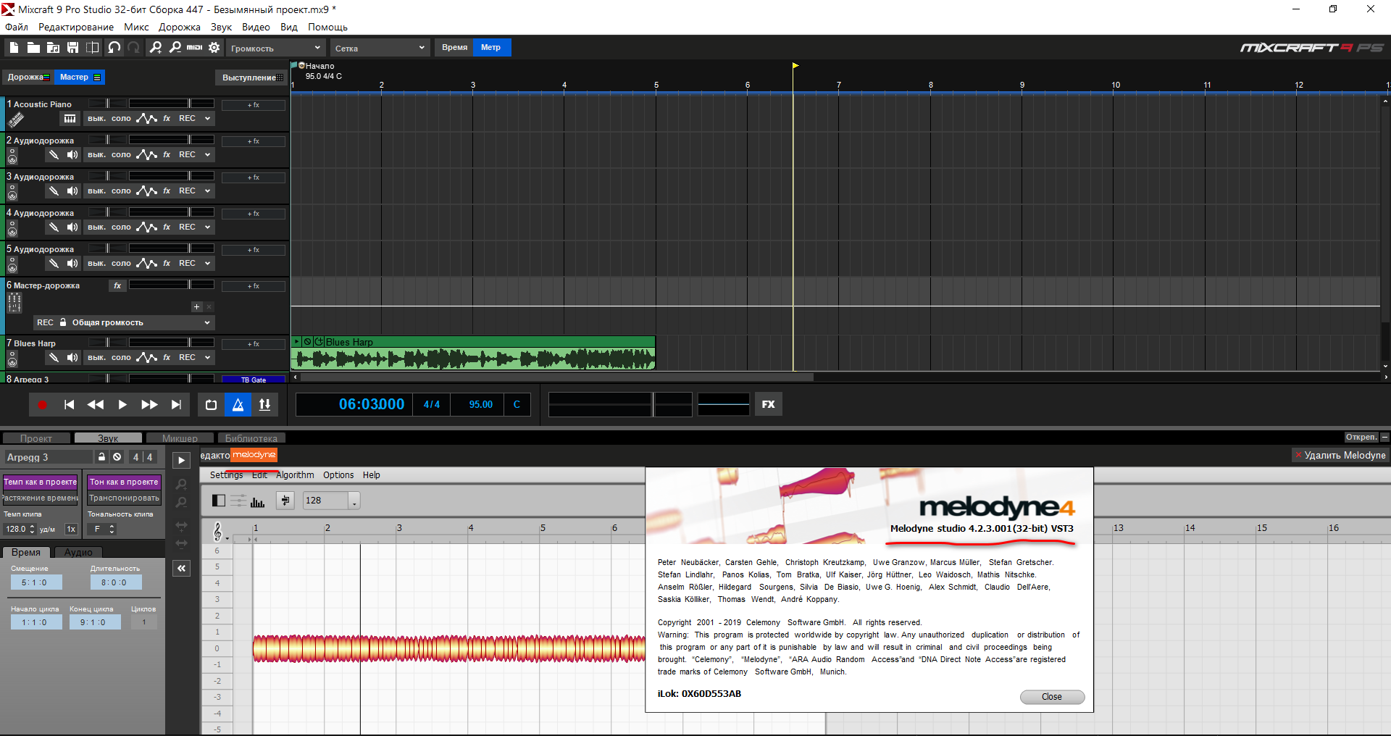Switch to the Микшер tab
The height and width of the screenshot is (736, 1391).
180,438
